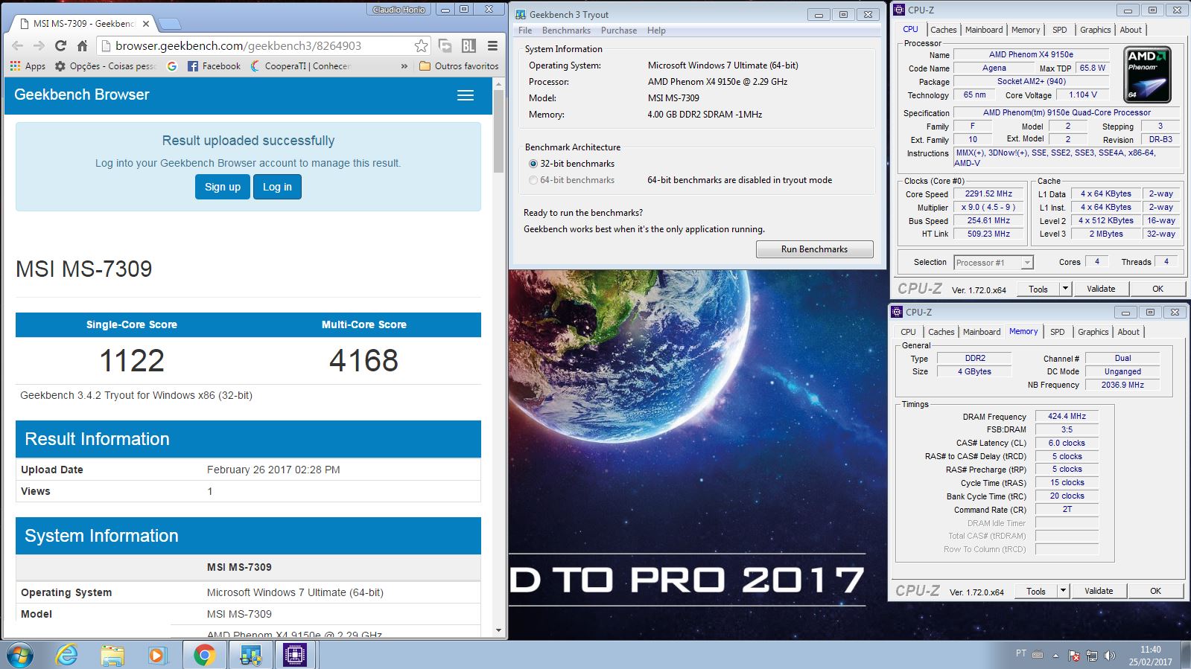Switch to the Geekbench taskbar icon
The height and width of the screenshot is (669, 1191).
coord(250,655)
